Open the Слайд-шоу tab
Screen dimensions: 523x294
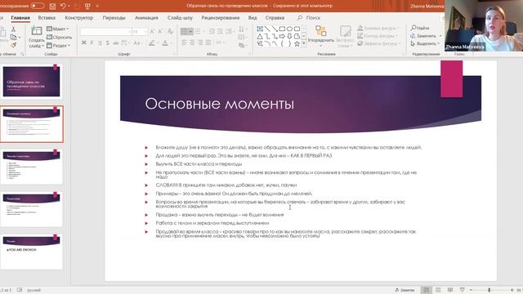point(180,18)
